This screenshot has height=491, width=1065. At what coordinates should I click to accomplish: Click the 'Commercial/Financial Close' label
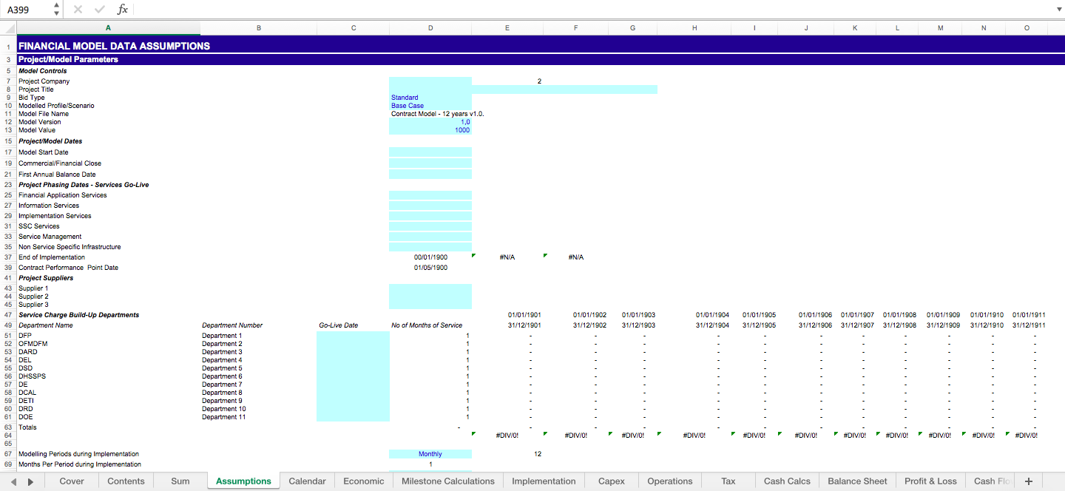[60, 163]
